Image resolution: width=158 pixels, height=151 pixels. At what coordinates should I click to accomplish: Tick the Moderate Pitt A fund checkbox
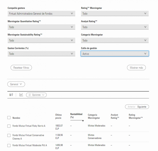tap(9, 145)
